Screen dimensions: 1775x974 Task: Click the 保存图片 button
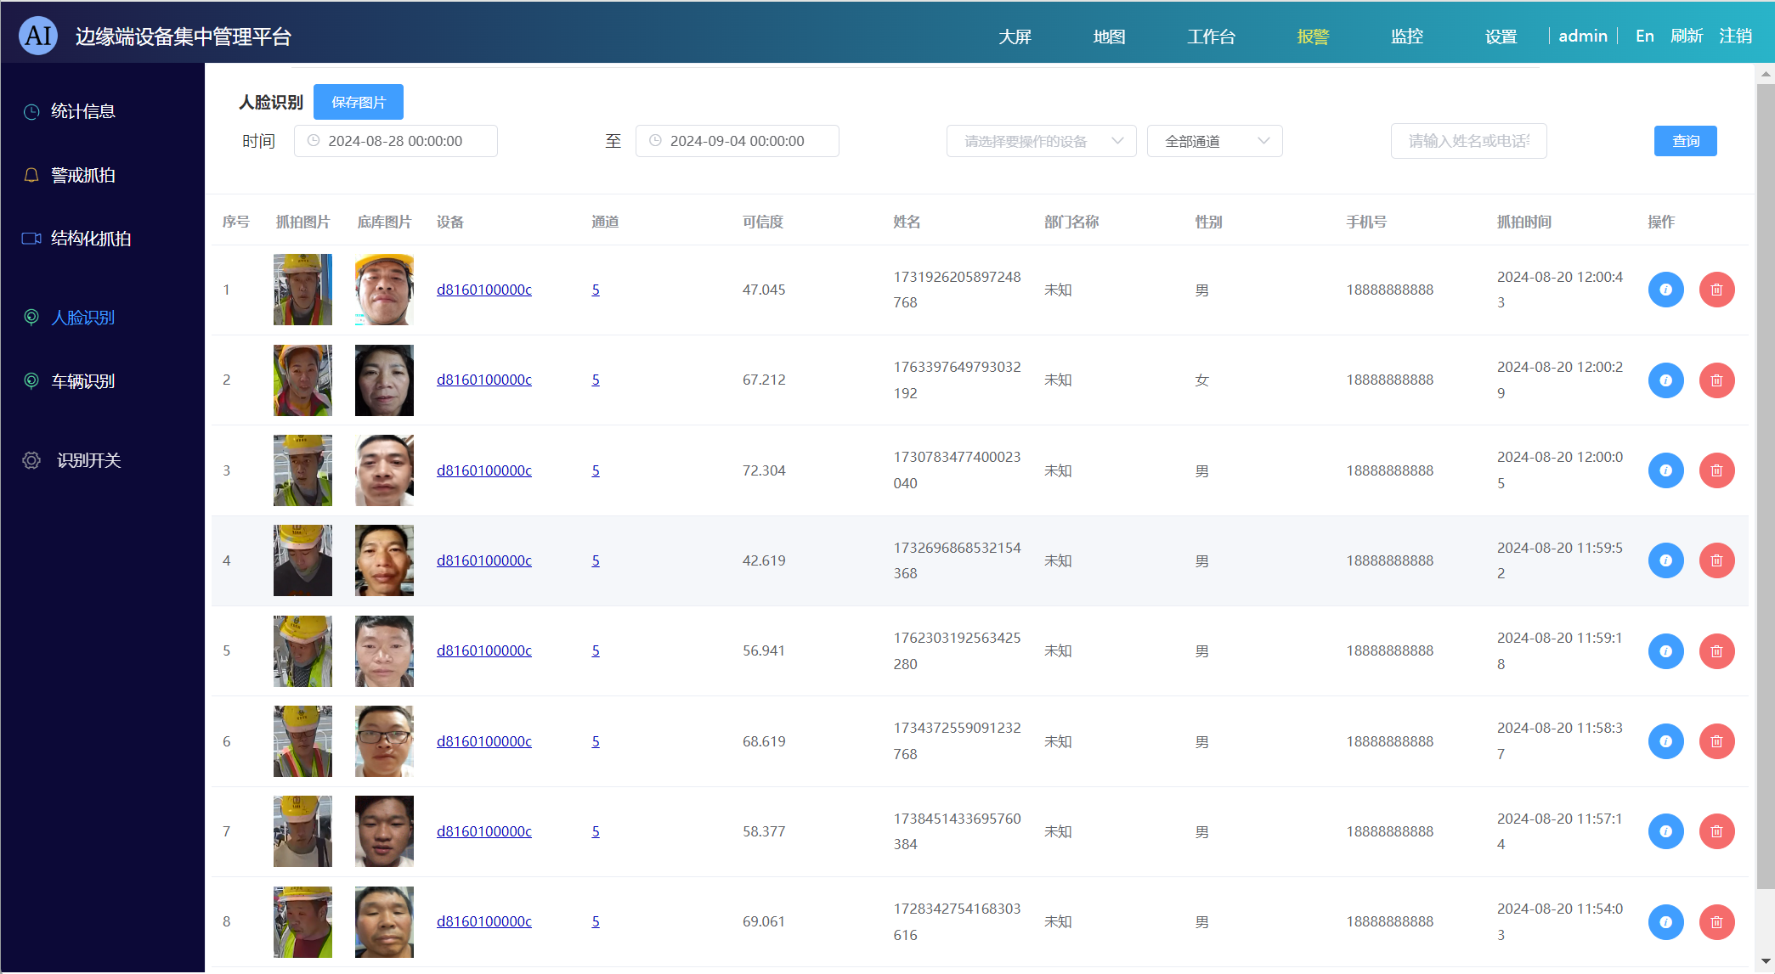point(358,102)
